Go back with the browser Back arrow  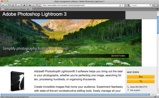pyautogui.click(x=3, y=5)
